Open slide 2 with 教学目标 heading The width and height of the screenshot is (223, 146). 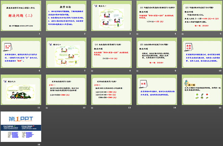[66, 16]
